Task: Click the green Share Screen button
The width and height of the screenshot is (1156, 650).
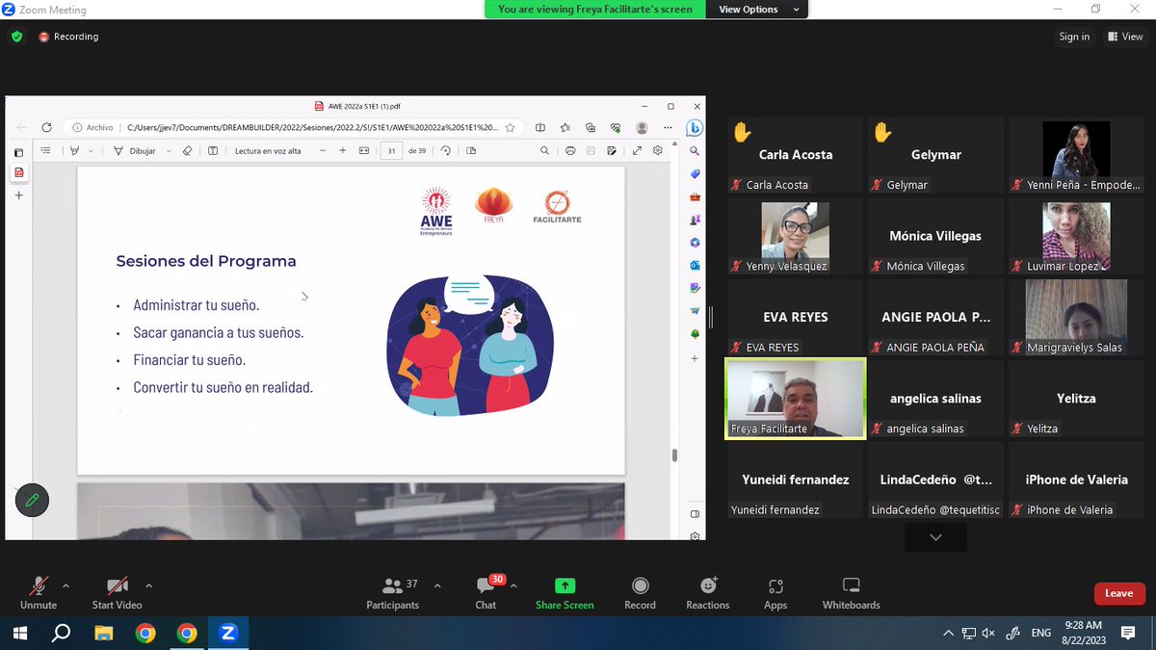Action: (x=565, y=592)
